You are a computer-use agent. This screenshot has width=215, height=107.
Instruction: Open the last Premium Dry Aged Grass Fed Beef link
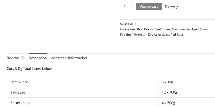pyautogui.click(x=159, y=35)
